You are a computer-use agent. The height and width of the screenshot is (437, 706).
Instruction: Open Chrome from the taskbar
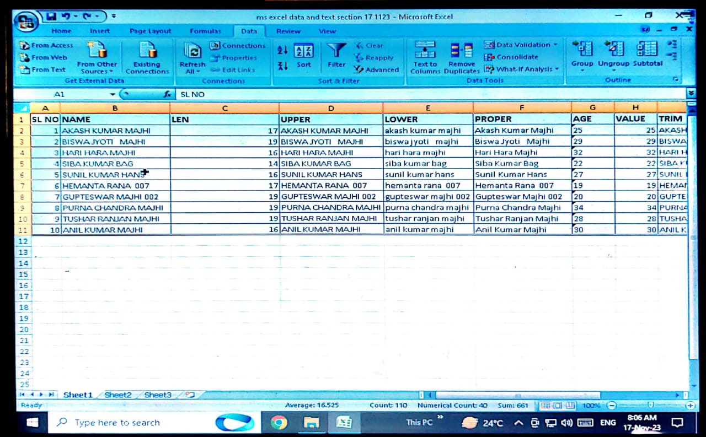coord(279,423)
